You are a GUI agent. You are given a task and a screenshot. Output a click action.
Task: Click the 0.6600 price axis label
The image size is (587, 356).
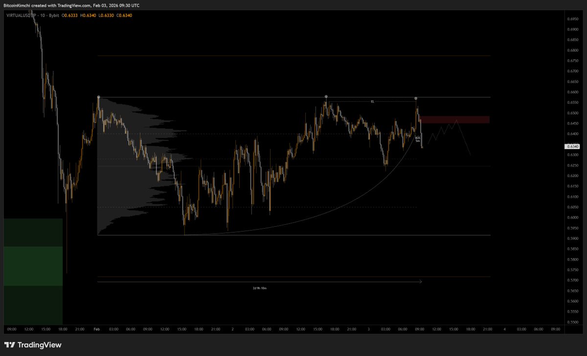573,92
